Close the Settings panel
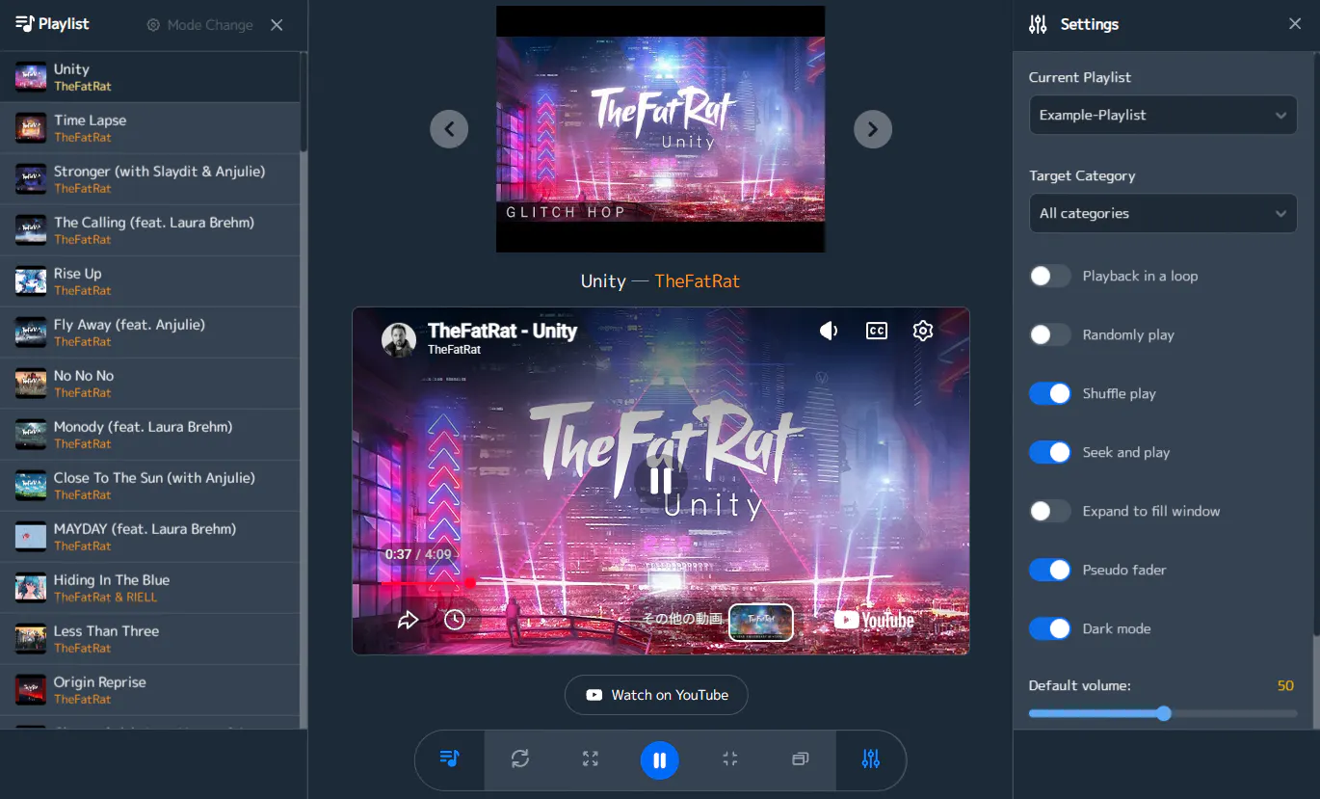 coord(1295,24)
